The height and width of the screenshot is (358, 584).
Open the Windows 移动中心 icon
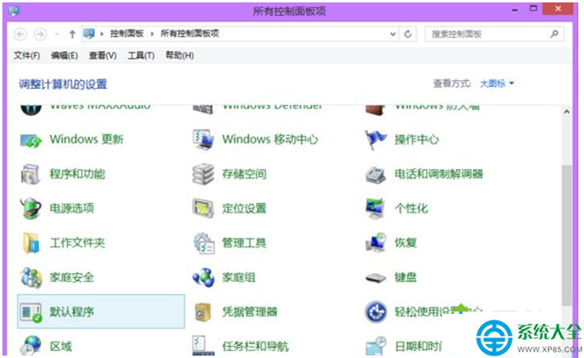(x=204, y=140)
